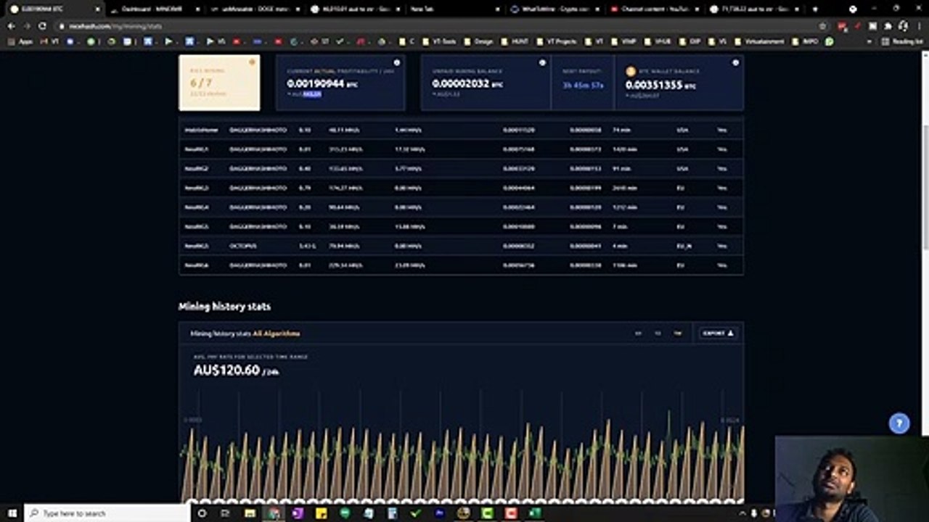Click the Mining history stats heading

[x=224, y=307]
